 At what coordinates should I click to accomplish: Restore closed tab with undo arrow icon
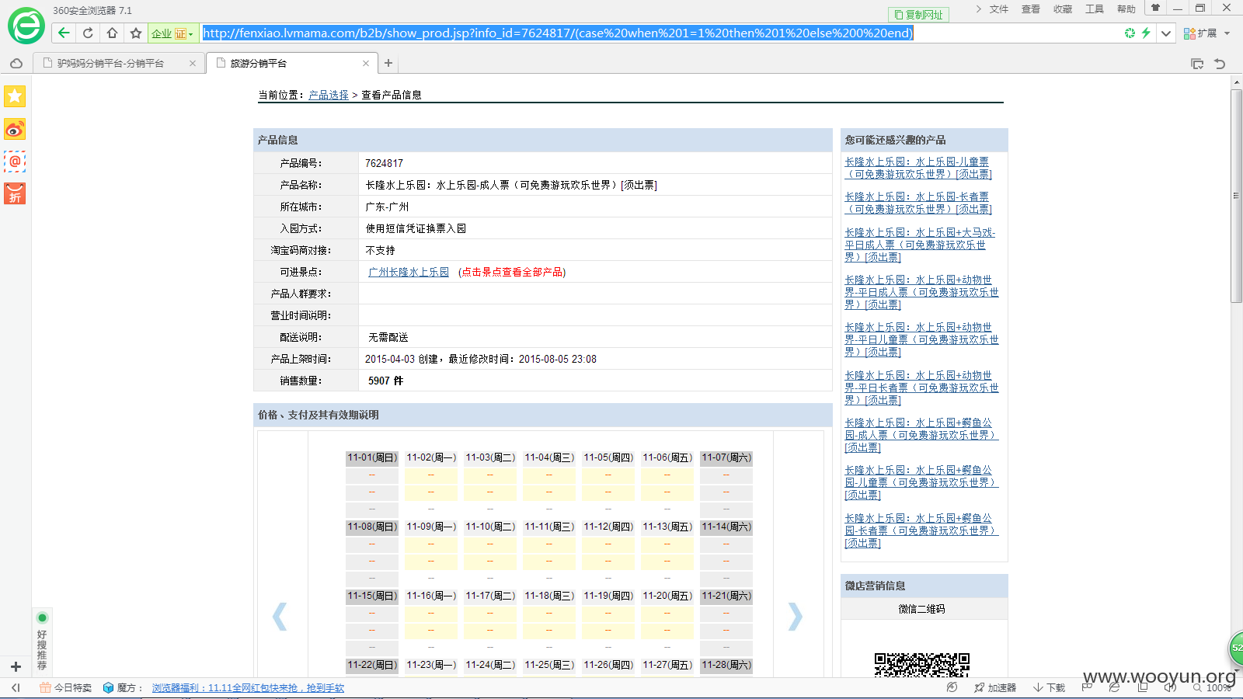[1220, 64]
